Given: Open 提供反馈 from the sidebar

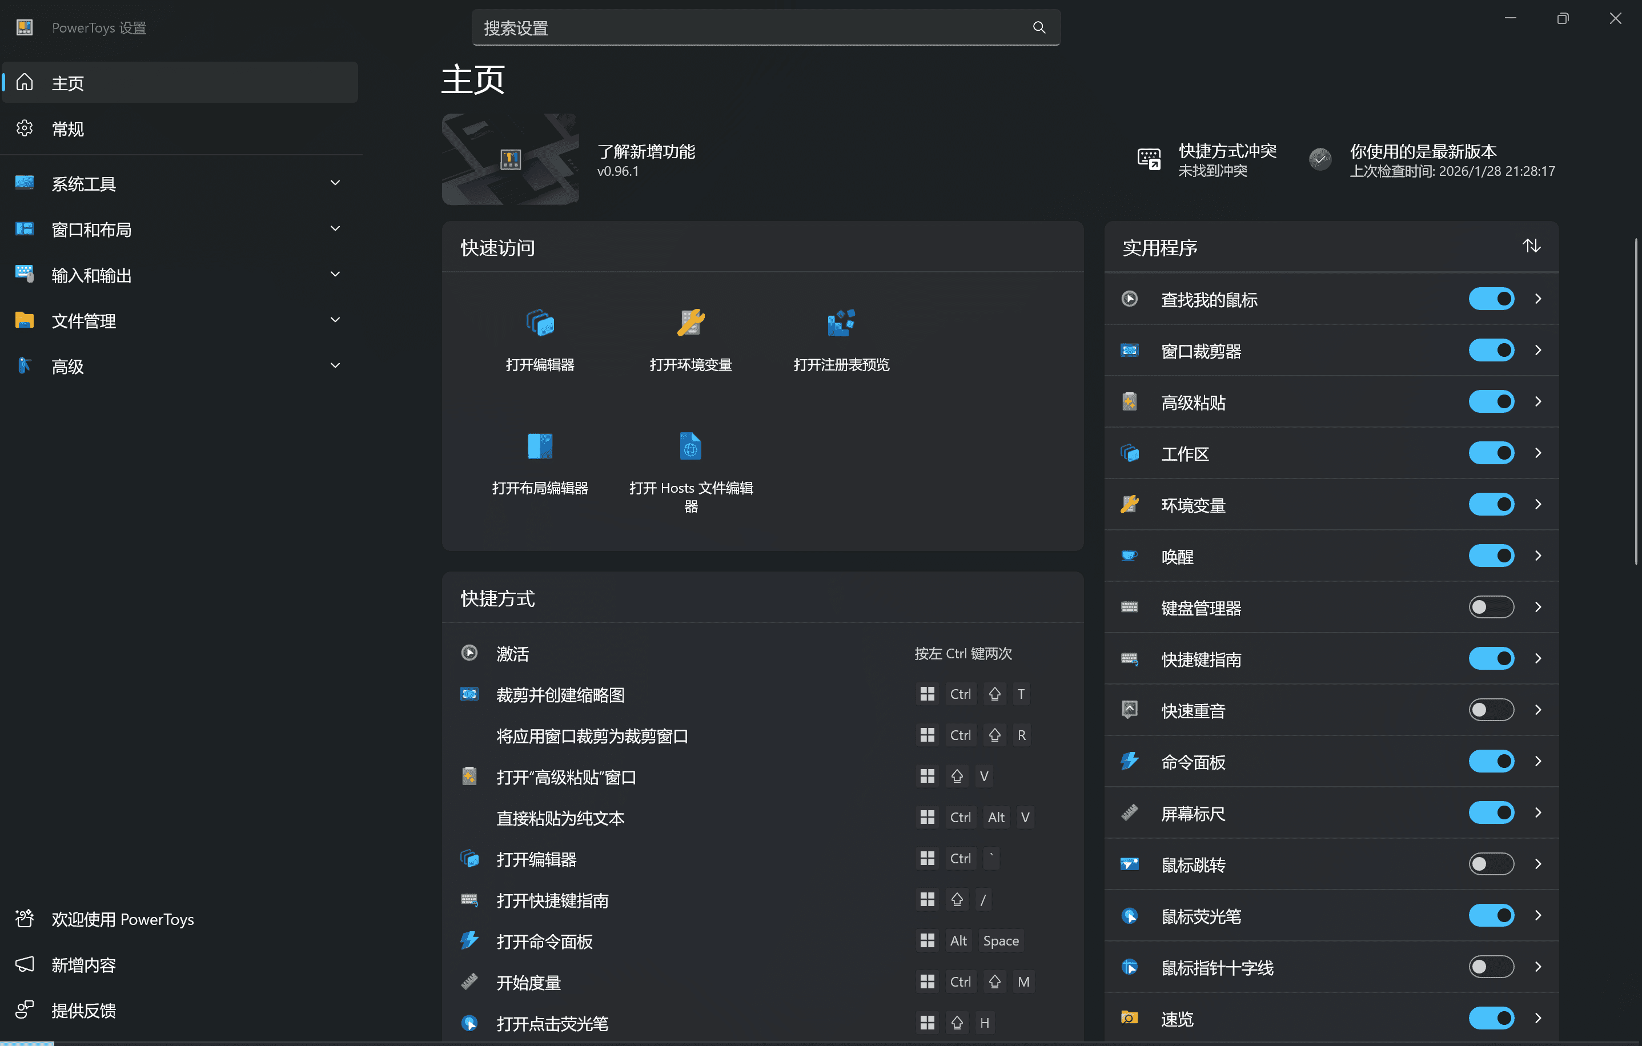Looking at the screenshot, I should point(180,1011).
